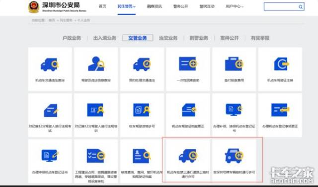
Task: Click the 有奖举报 link
Action: [x=260, y=38]
